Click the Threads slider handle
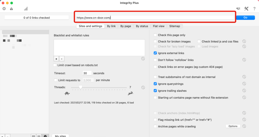Screen dimensions: 259x137 point(80,87)
